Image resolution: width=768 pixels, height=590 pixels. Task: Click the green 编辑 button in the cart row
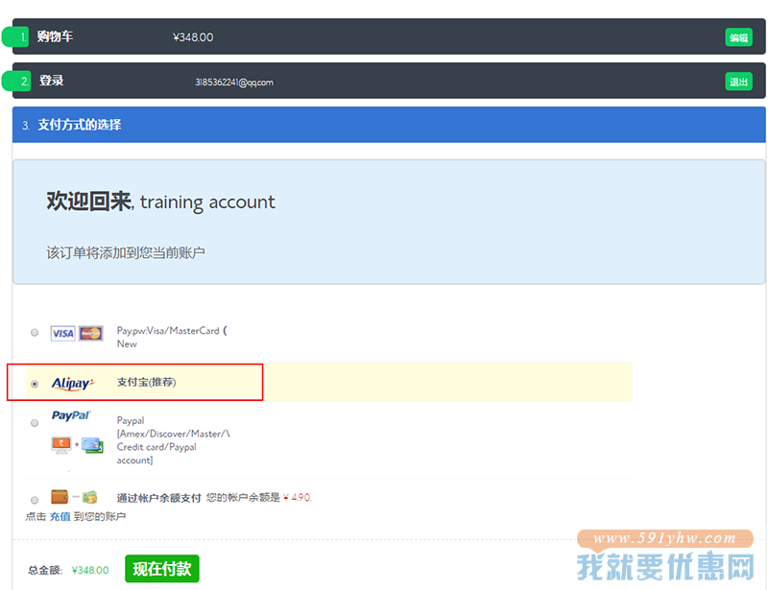coord(738,37)
